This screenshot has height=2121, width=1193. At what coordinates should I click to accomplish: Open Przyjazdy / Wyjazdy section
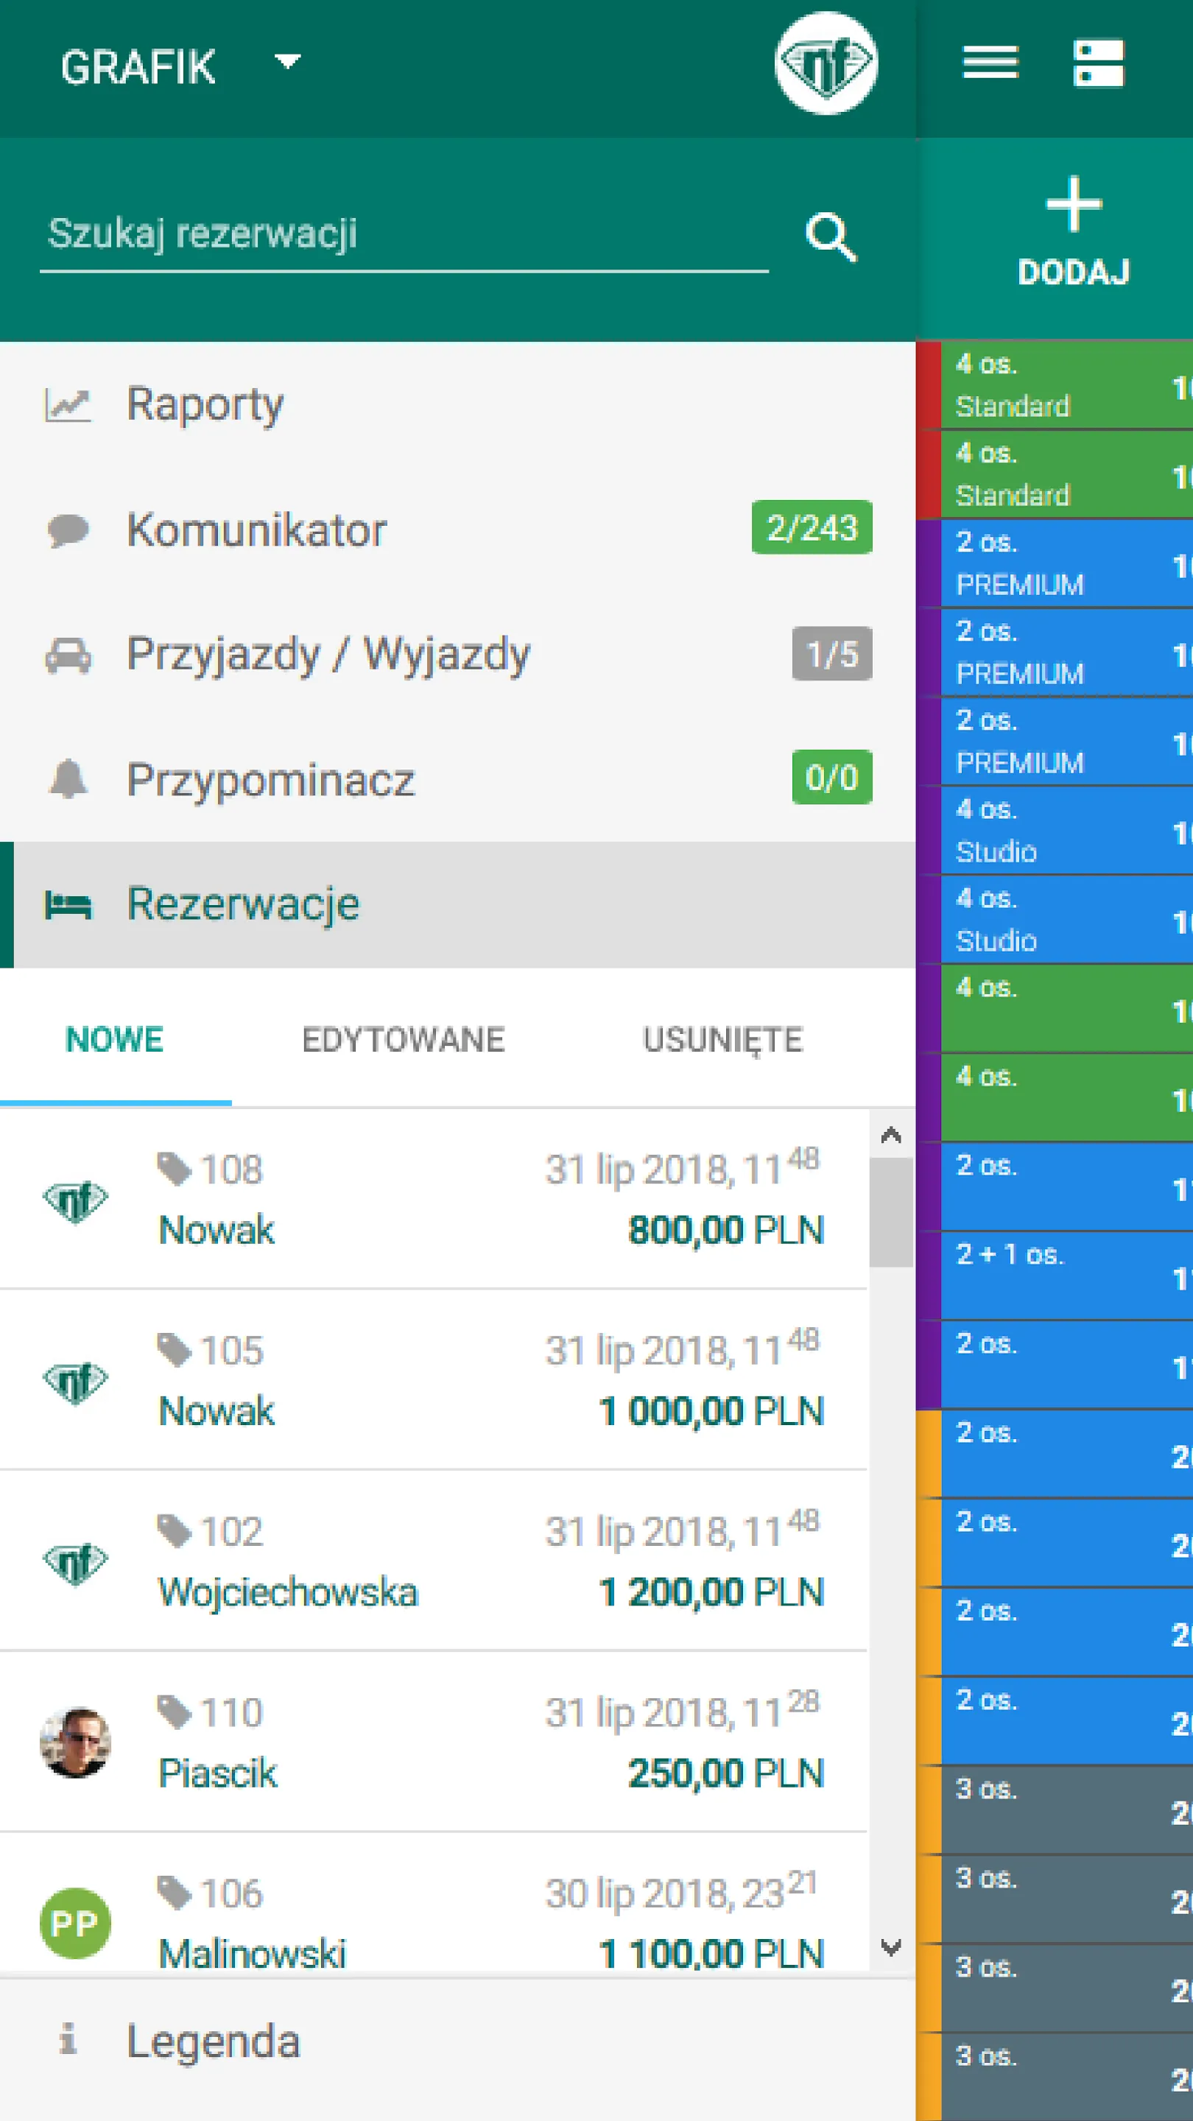click(458, 655)
